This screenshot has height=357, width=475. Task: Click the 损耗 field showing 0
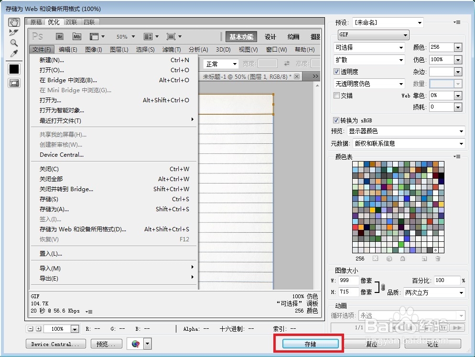442,107
